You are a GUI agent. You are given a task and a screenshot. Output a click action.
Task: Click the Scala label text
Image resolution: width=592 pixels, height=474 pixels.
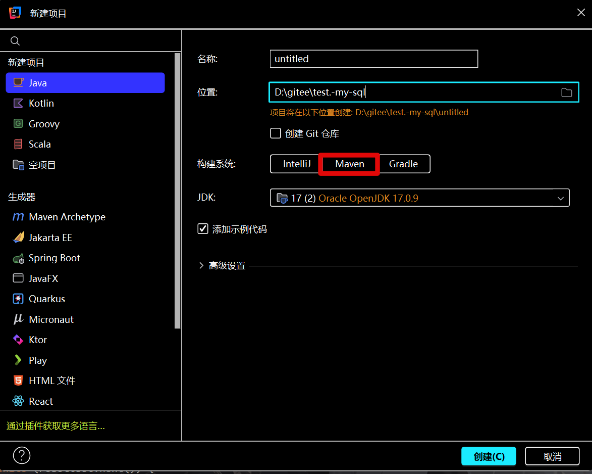point(40,144)
